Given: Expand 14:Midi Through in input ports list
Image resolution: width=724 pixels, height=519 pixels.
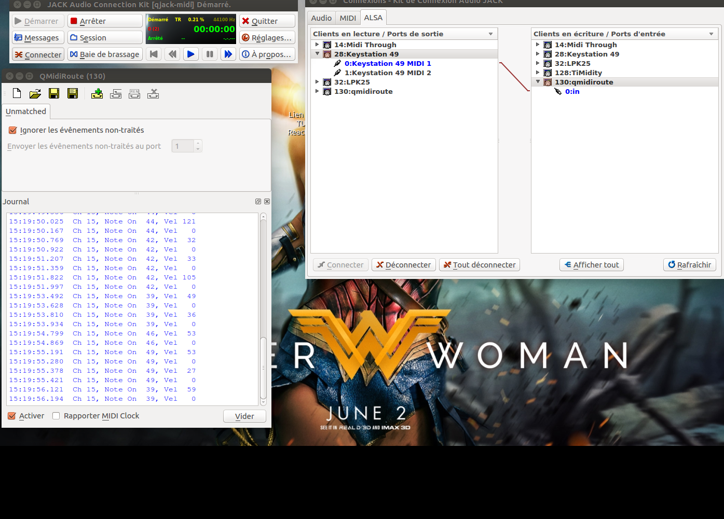Looking at the screenshot, I should pos(538,45).
